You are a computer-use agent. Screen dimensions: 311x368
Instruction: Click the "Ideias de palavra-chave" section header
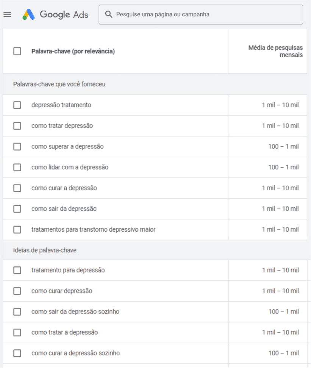(x=45, y=250)
